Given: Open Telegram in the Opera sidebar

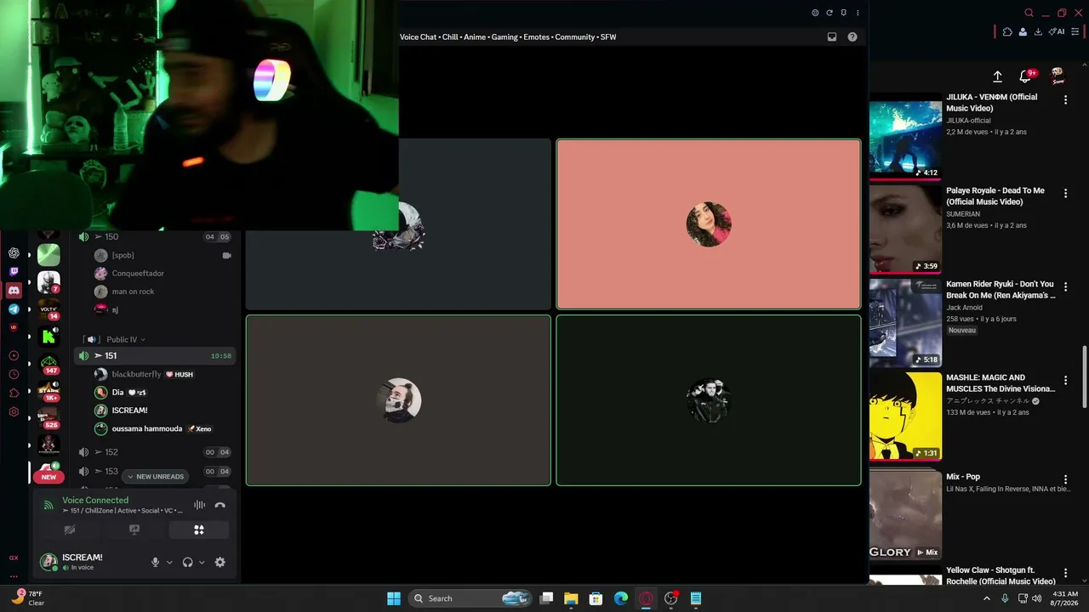Looking at the screenshot, I should coord(14,309).
